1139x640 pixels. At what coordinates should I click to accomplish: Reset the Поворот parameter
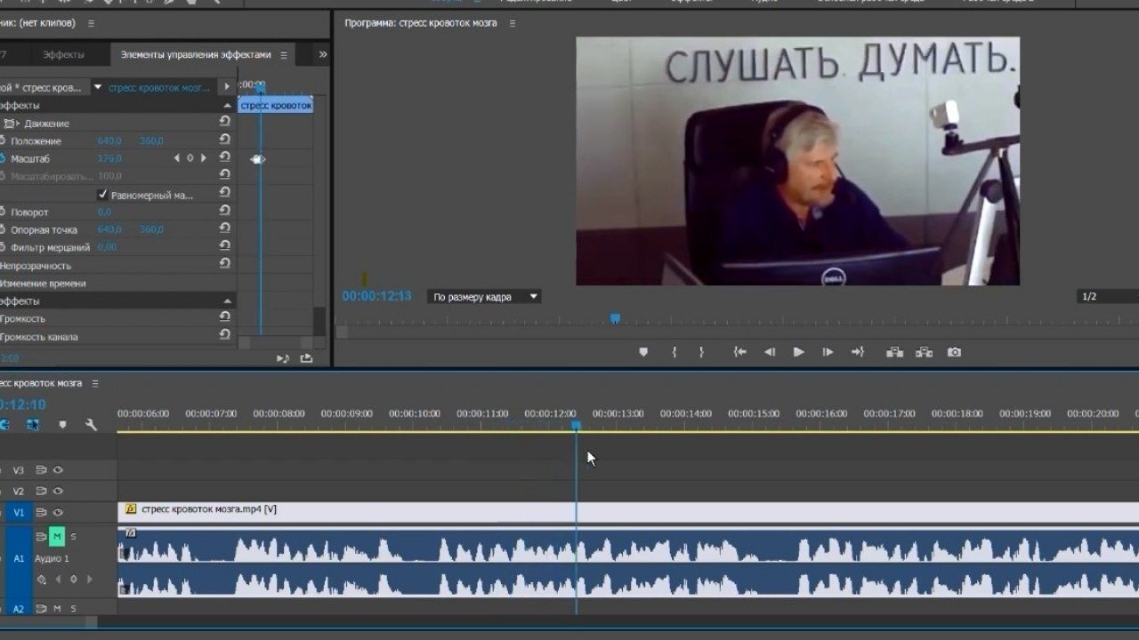point(224,211)
